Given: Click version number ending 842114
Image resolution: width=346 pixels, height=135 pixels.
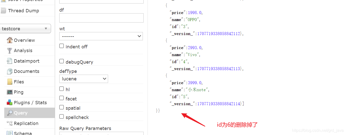Looking at the screenshot, I should coord(219,104).
